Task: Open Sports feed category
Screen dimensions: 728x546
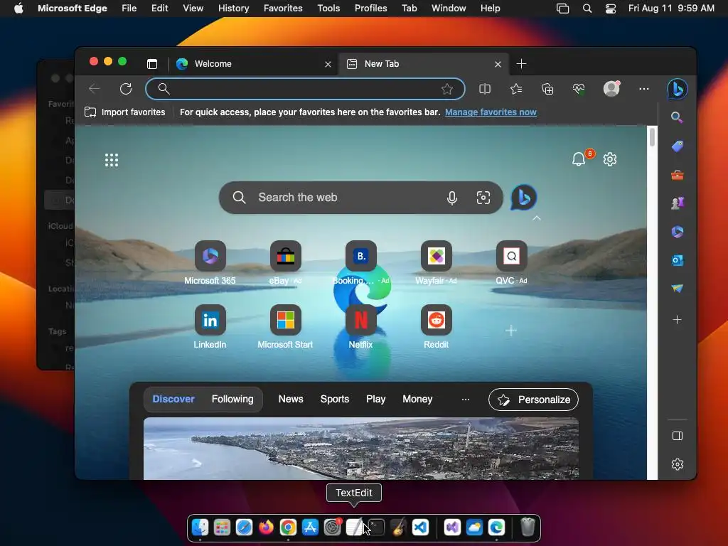Action: (335, 400)
